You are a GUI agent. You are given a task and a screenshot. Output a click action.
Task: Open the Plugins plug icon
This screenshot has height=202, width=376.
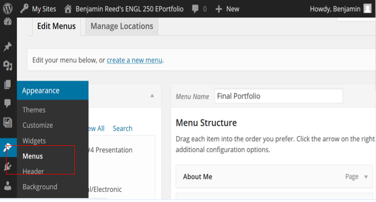click(8, 166)
